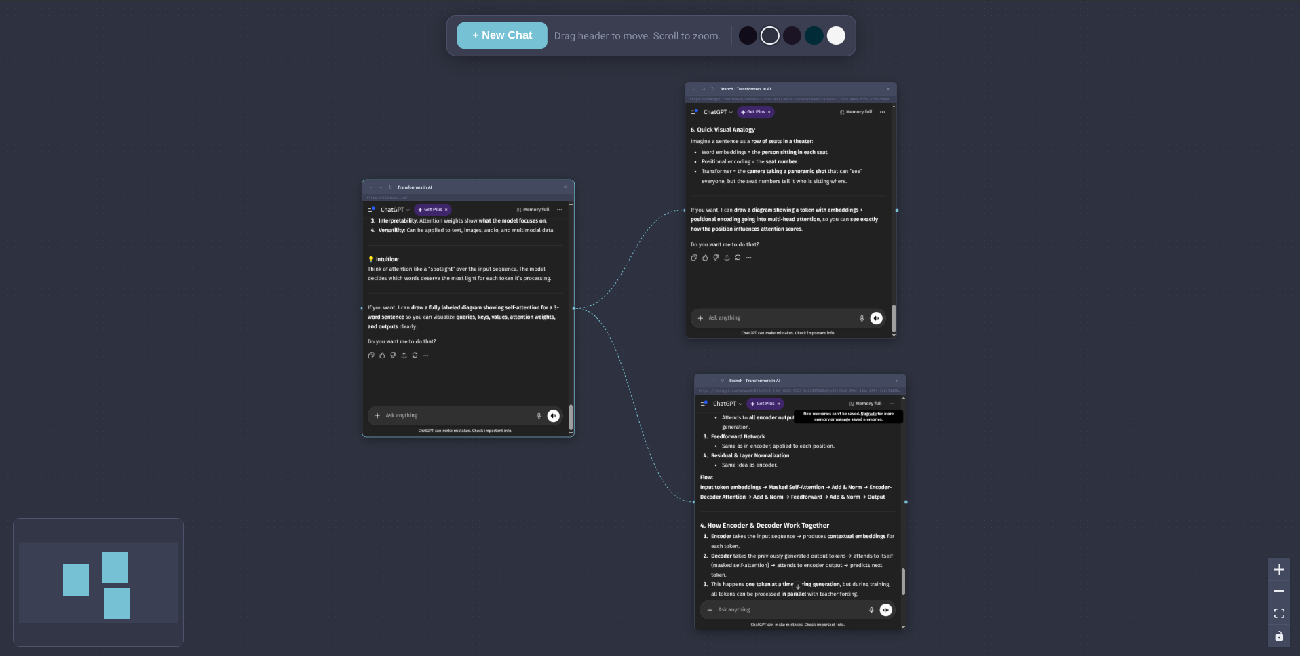Click the New Chat button in the header
1300x656 pixels.
click(501, 35)
